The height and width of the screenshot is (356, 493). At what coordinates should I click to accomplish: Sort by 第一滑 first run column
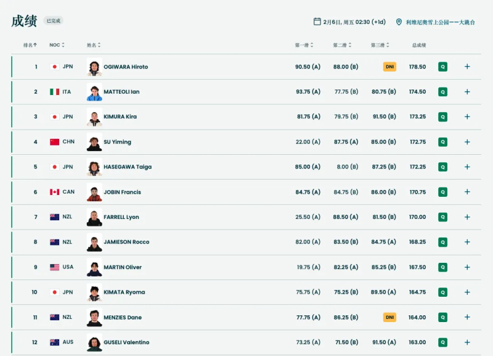click(304, 45)
